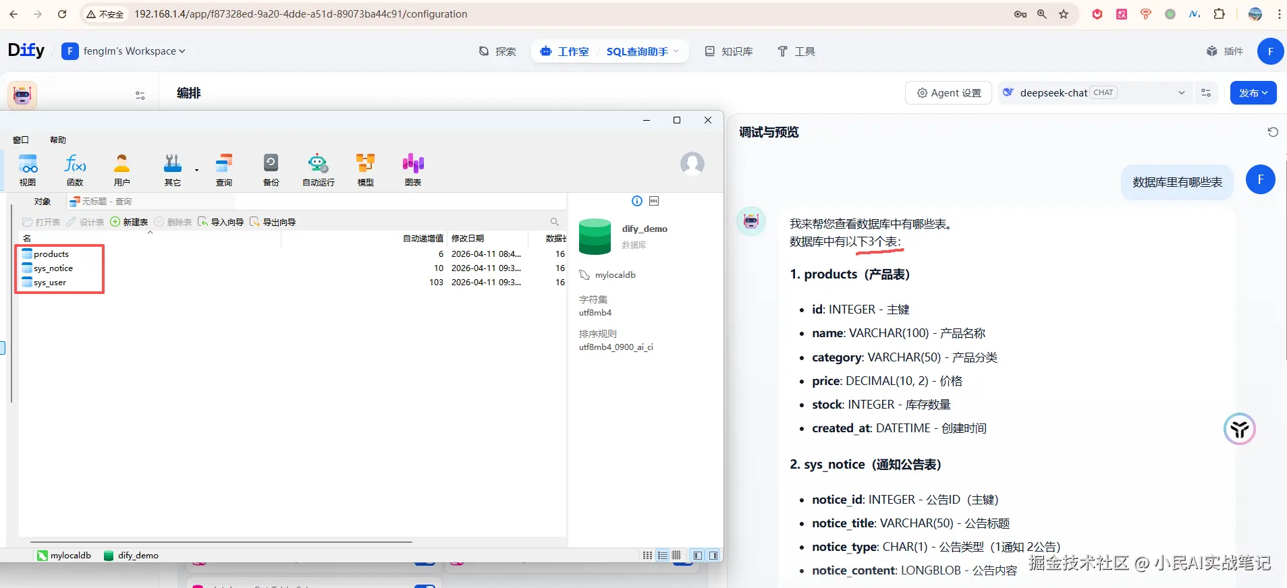Click the 导出向导 button

click(x=273, y=222)
